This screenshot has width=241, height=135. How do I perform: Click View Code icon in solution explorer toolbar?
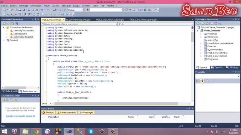coord(212,23)
